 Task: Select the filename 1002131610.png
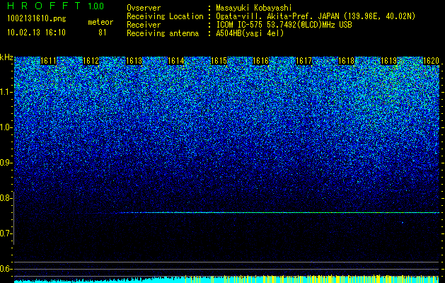(x=36, y=19)
